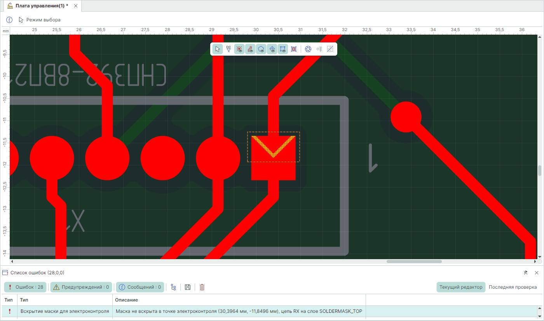544x321 pixels.
Task: Click the 'Список ошибок (28,0,0)' panel title
Action: point(37,273)
